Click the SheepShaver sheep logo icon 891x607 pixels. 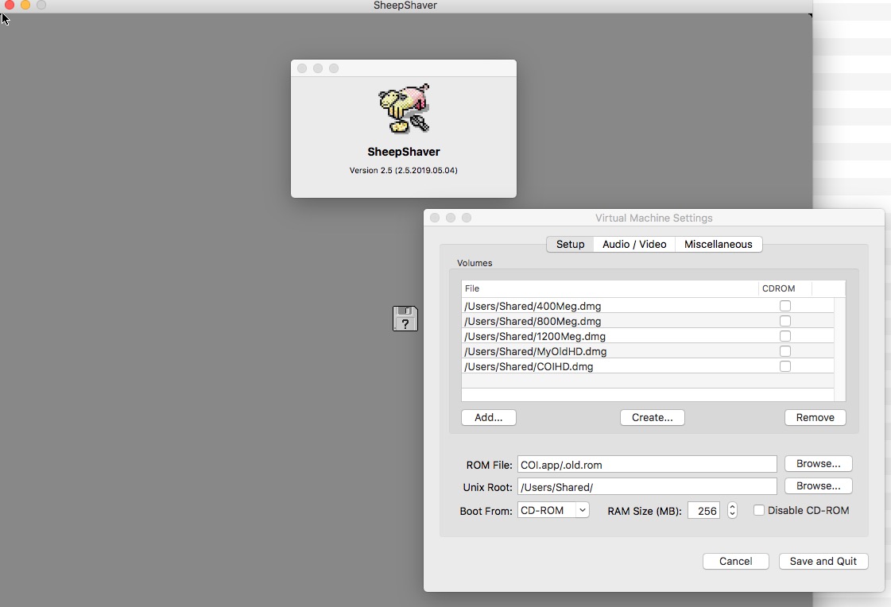pyautogui.click(x=404, y=109)
